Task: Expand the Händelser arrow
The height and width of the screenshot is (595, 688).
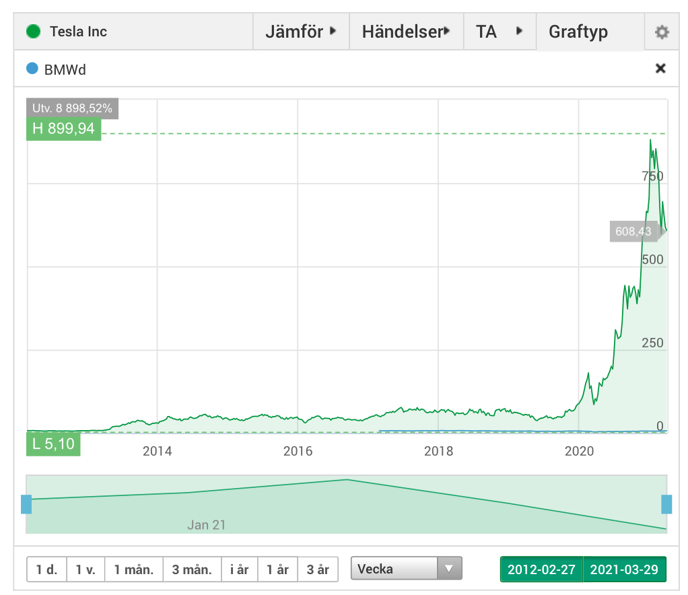Action: (447, 31)
